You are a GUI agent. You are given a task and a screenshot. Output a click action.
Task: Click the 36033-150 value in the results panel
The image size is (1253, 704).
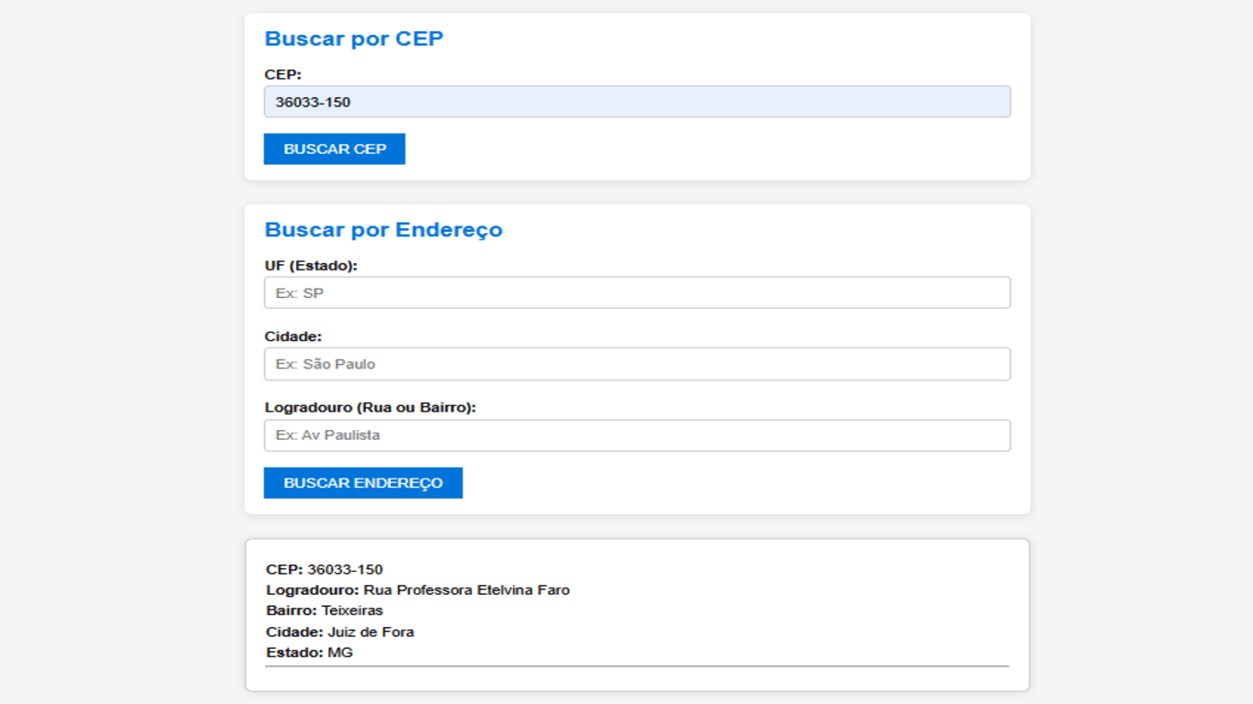point(345,569)
